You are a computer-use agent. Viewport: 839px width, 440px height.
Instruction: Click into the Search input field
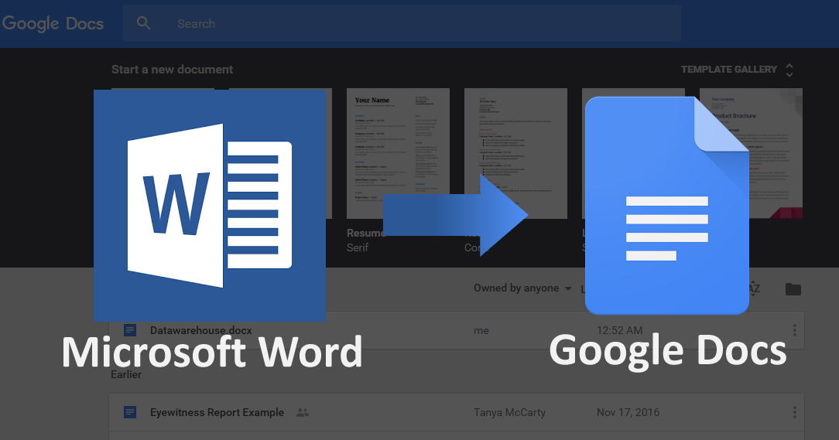coord(418,23)
